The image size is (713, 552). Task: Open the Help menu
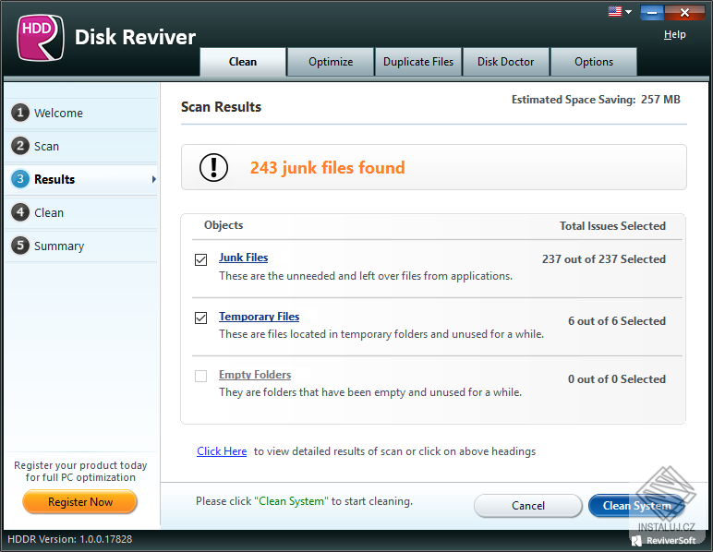(x=675, y=34)
